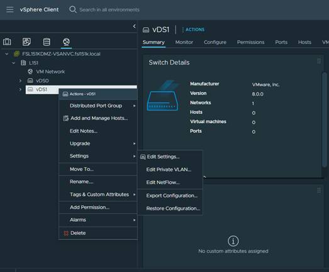Click the Edit Settings icon
Viewport: 329px width, 272px height.
(143, 157)
